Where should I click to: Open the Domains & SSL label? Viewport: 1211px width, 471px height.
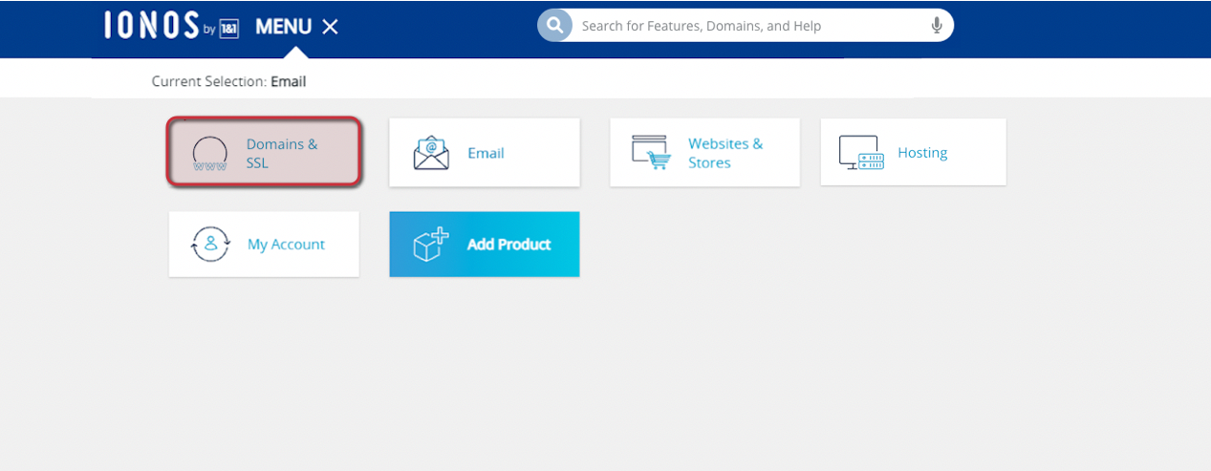click(x=281, y=154)
